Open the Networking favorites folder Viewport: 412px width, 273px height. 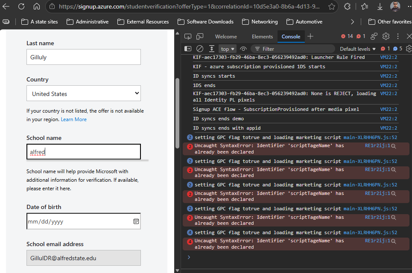(x=260, y=22)
